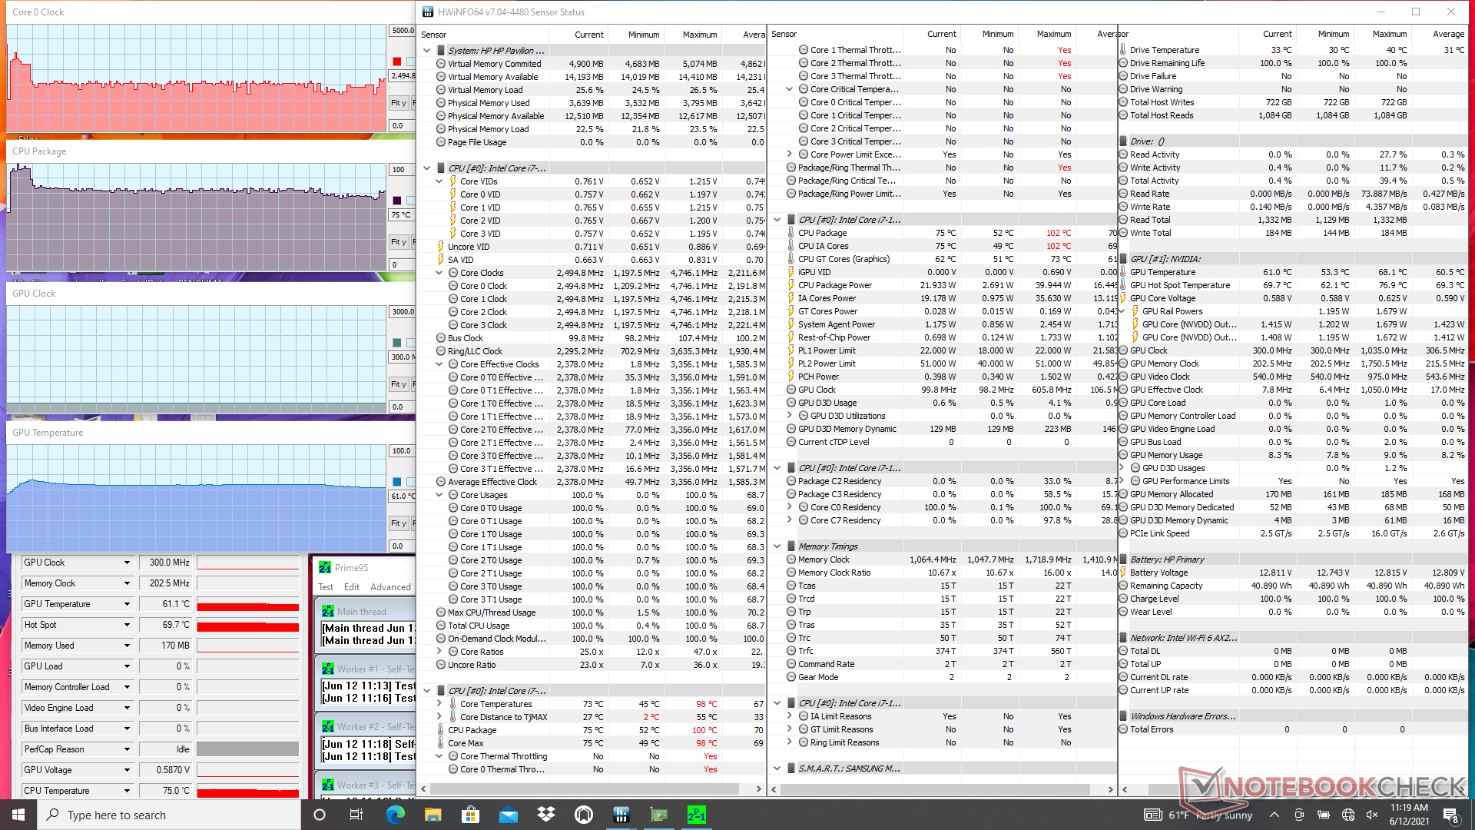Launch Microsoft Store from the taskbar
Screen dimensions: 1475x830
pyautogui.click(x=470, y=815)
